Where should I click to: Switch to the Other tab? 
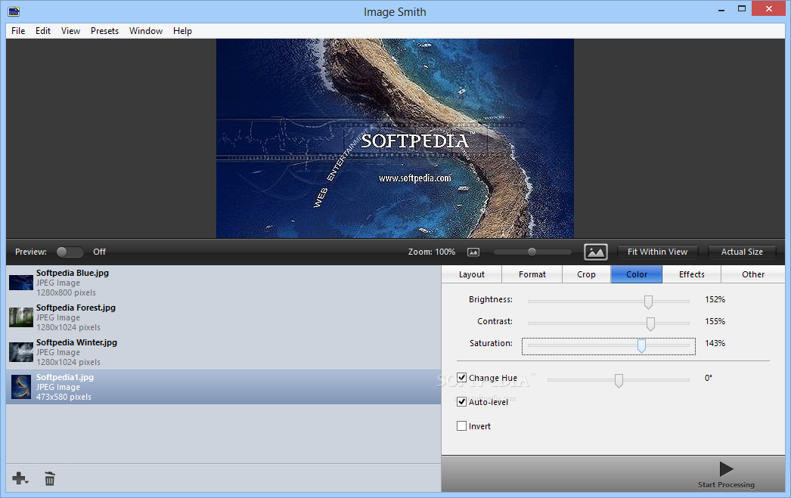(753, 274)
